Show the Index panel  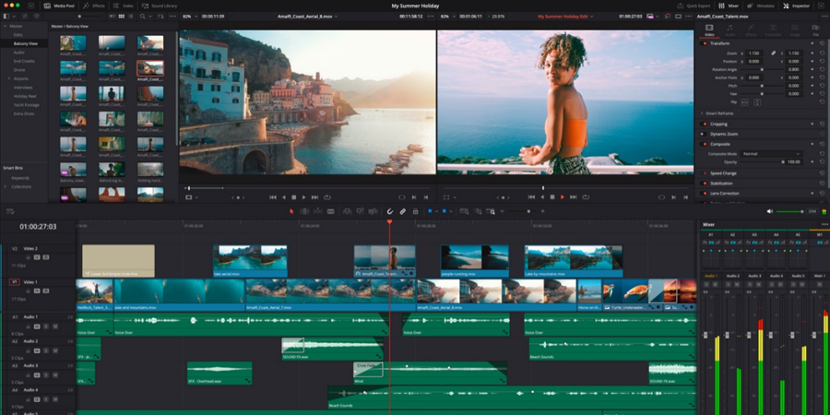click(124, 6)
